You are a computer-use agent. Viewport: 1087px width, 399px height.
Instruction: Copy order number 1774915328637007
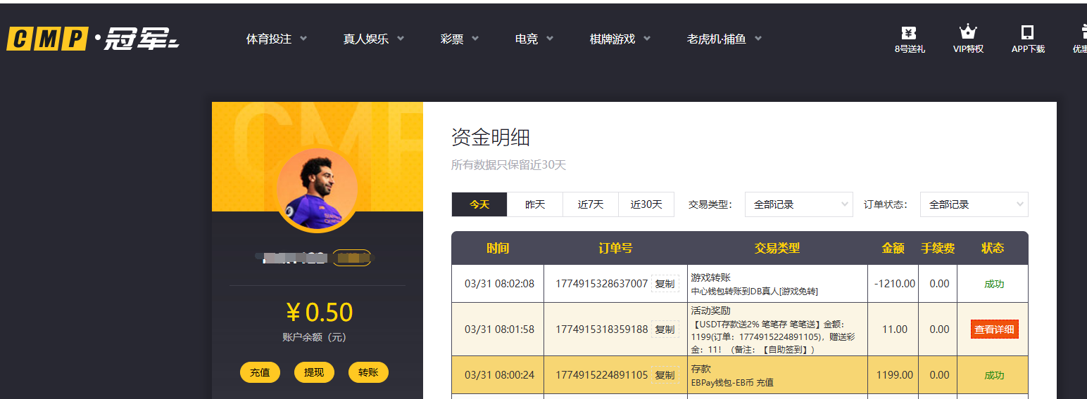click(x=665, y=284)
